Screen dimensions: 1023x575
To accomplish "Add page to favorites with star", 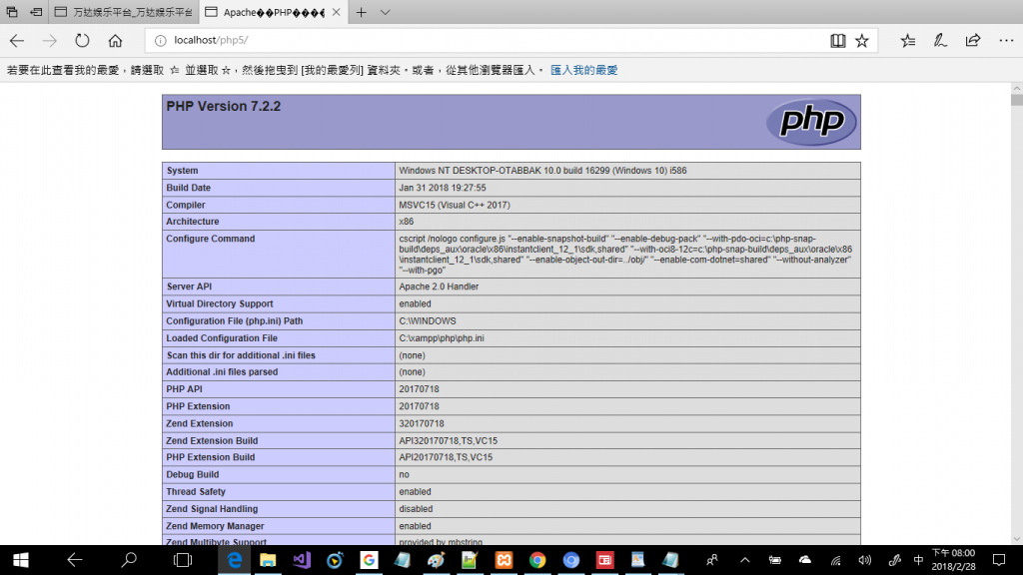I will point(862,40).
